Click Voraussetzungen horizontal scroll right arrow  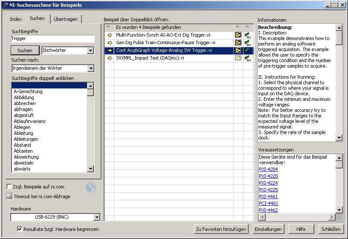[332, 217]
